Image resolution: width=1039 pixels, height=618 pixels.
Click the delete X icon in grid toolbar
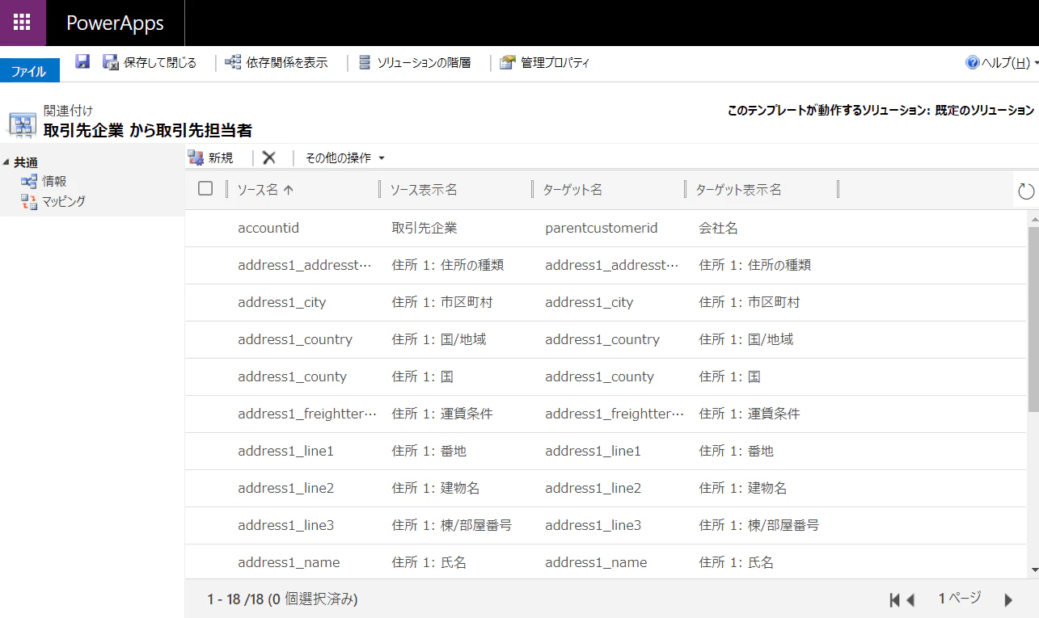click(269, 158)
